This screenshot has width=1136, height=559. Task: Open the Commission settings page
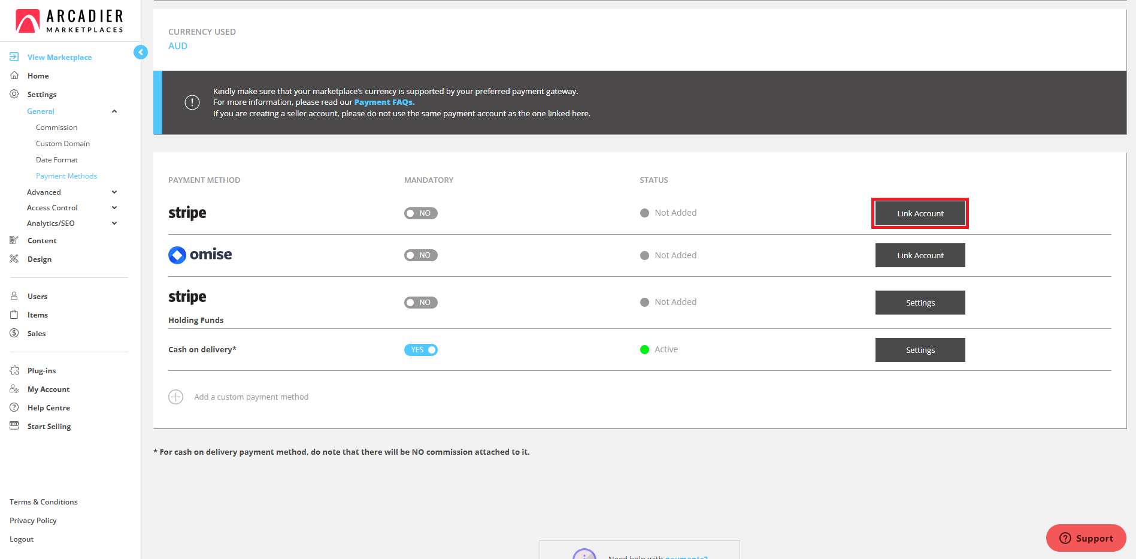pyautogui.click(x=56, y=128)
